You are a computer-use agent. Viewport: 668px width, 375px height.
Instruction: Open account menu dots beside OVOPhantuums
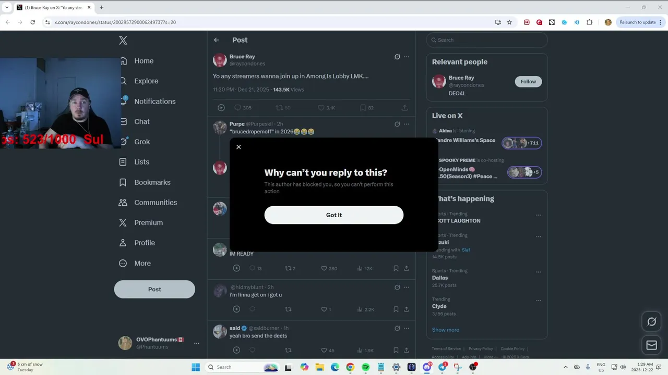(x=197, y=343)
